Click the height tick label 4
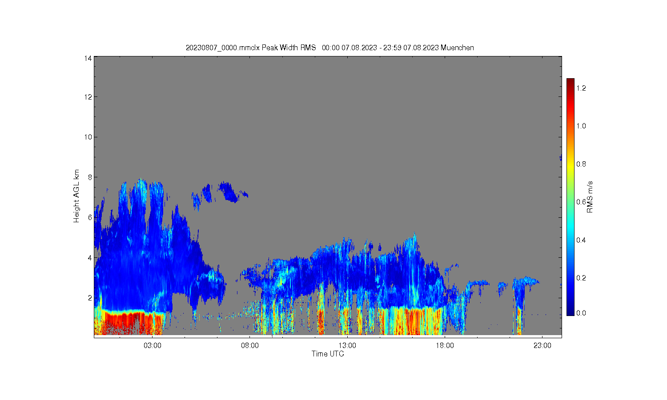Viewport: 667px width, 400px height. coord(89,257)
